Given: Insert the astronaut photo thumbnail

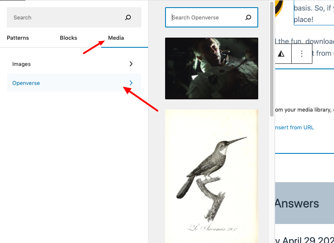Looking at the screenshot, I should tap(212, 68).
